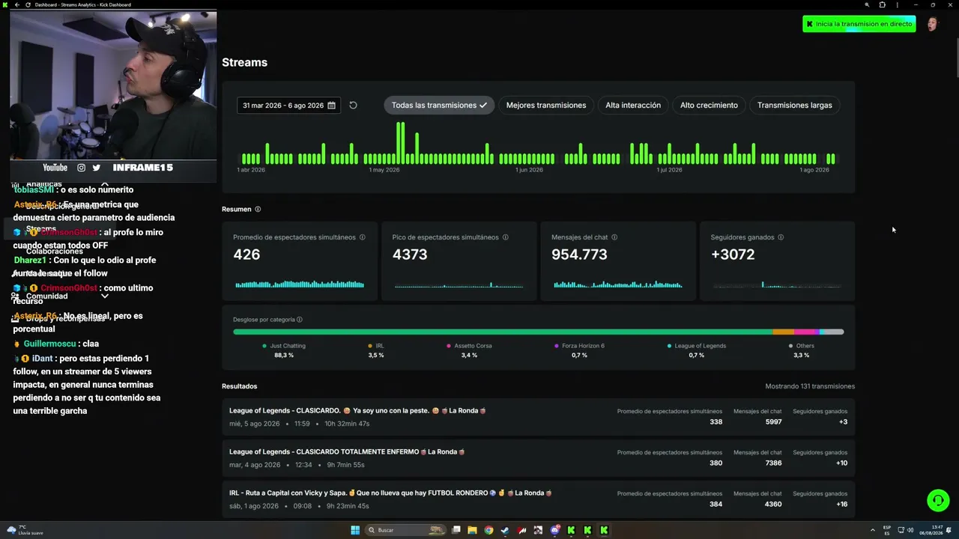Open Descripción general in the sidebar
The image size is (959, 539).
pos(61,207)
